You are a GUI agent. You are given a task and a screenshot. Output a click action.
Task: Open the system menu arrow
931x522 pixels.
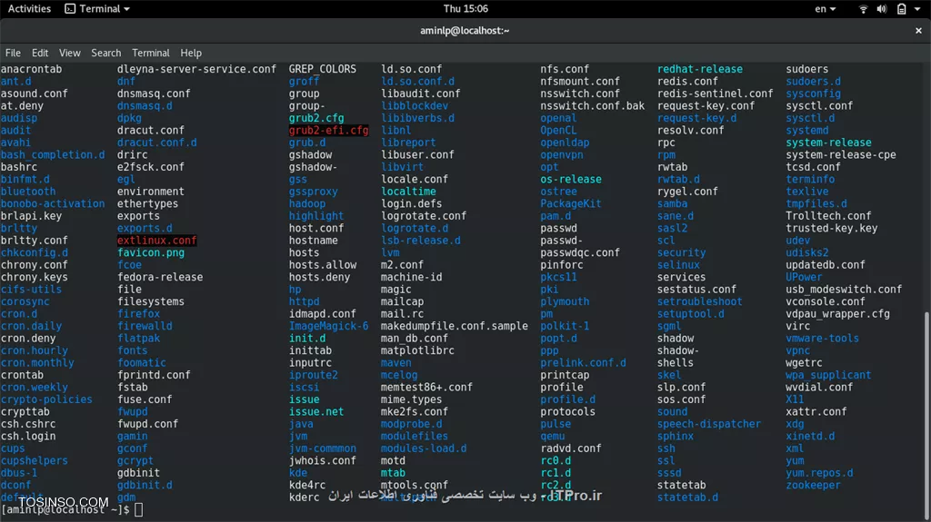pyautogui.click(x=917, y=9)
